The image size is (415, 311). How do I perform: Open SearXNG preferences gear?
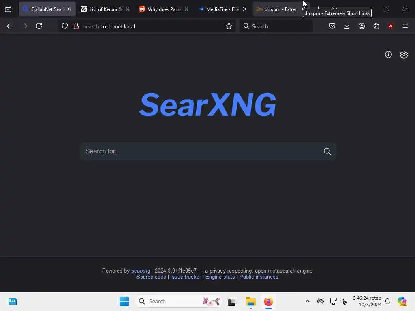click(x=404, y=55)
